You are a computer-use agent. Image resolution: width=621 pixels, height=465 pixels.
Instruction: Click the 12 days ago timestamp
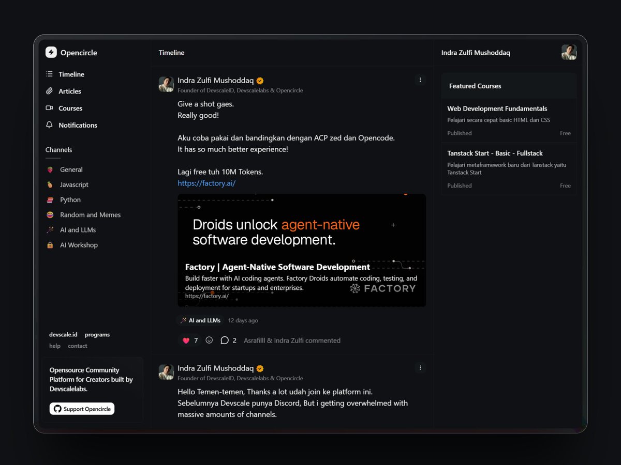(243, 320)
